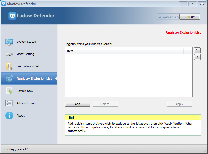Click the Register button

(x=189, y=17)
